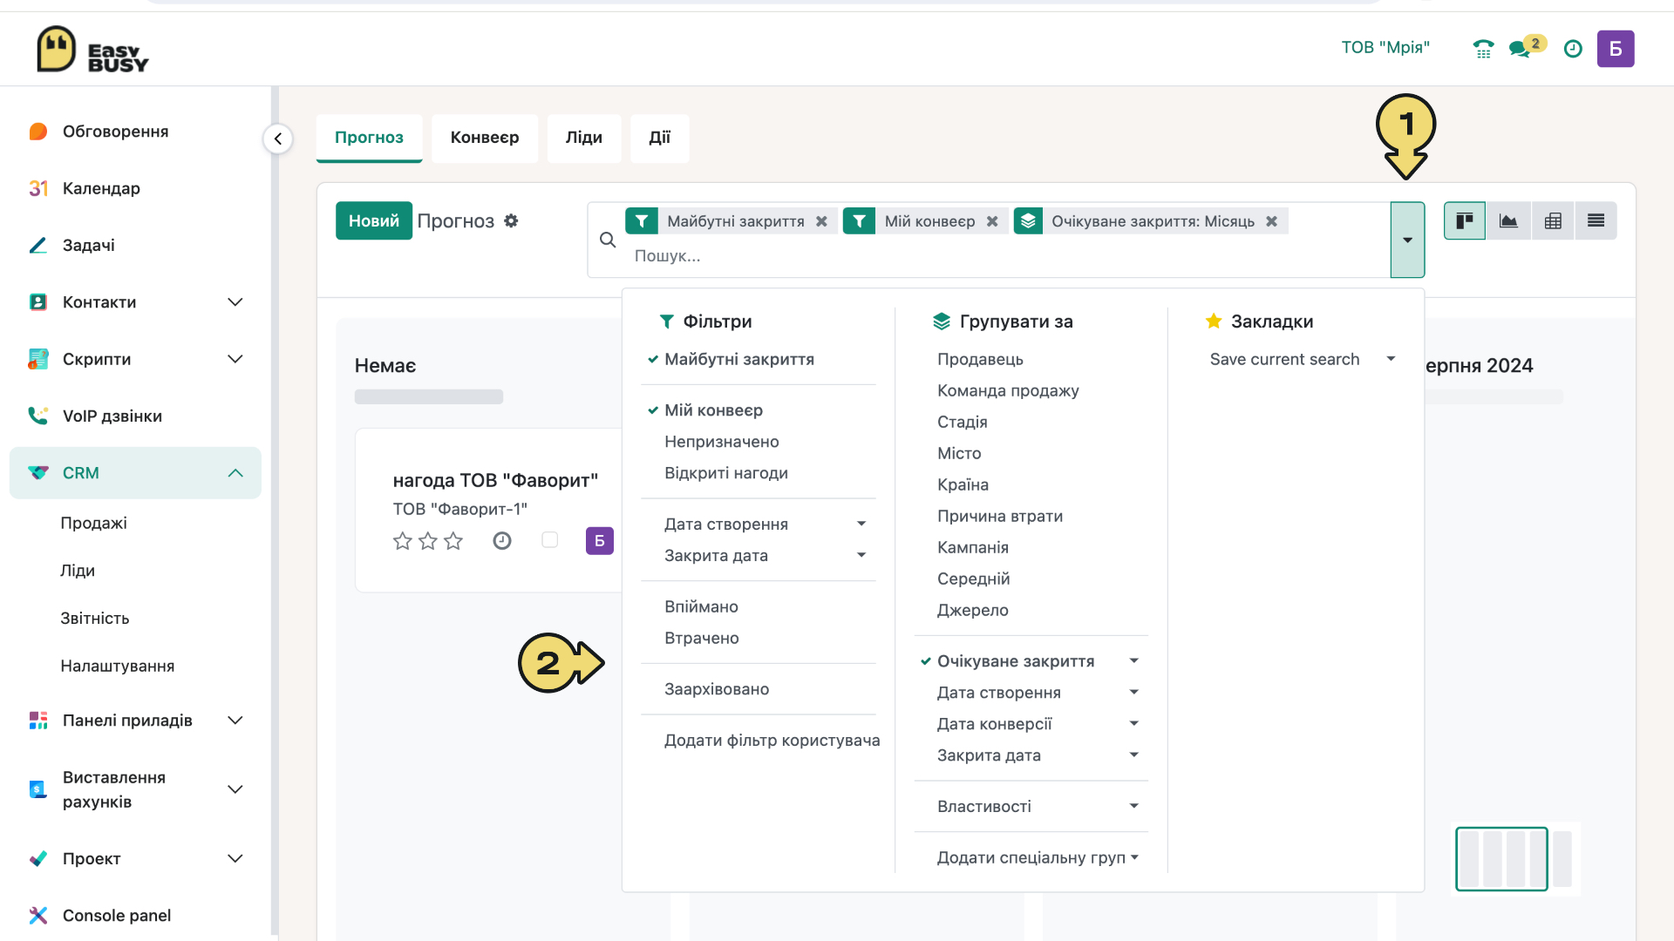This screenshot has height=941, width=1674.
Task: Group by Причина втрати
Action: 1000,516
